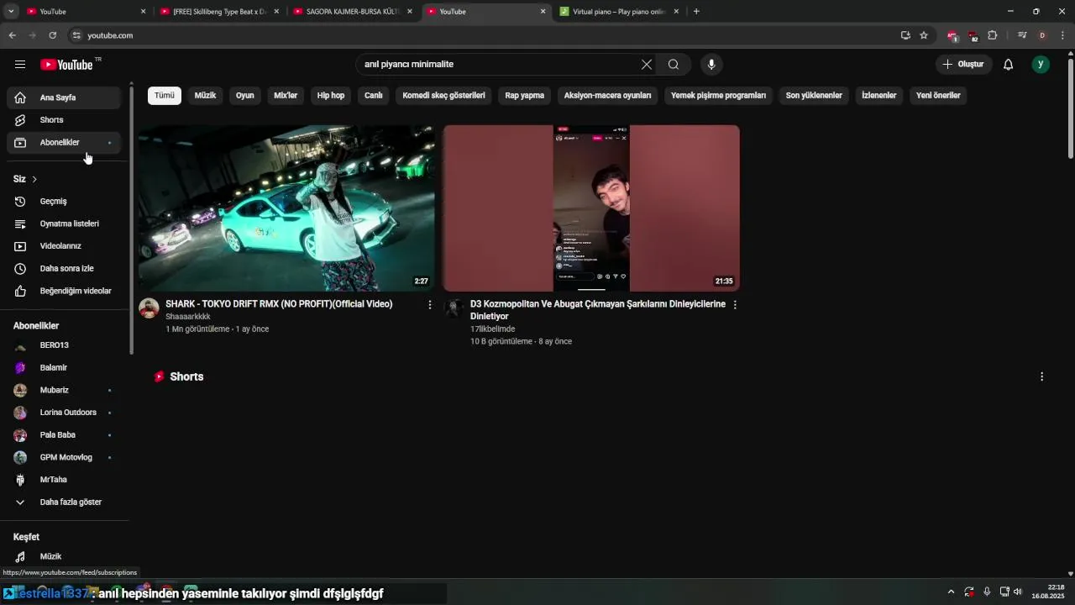Select the İzlenenler chip
Viewport: 1075px width, 605px height.
879,96
